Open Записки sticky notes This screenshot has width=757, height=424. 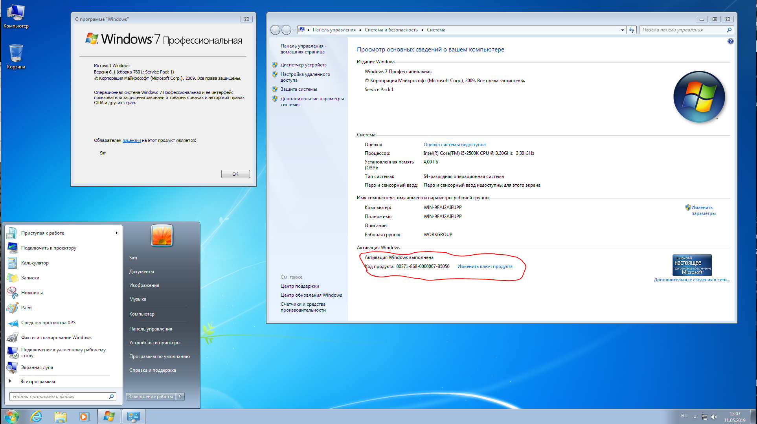coord(63,278)
